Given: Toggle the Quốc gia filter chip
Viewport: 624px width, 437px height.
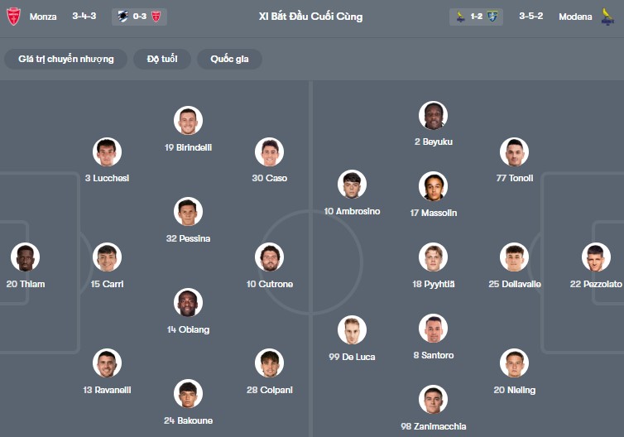Looking at the screenshot, I should point(229,59).
